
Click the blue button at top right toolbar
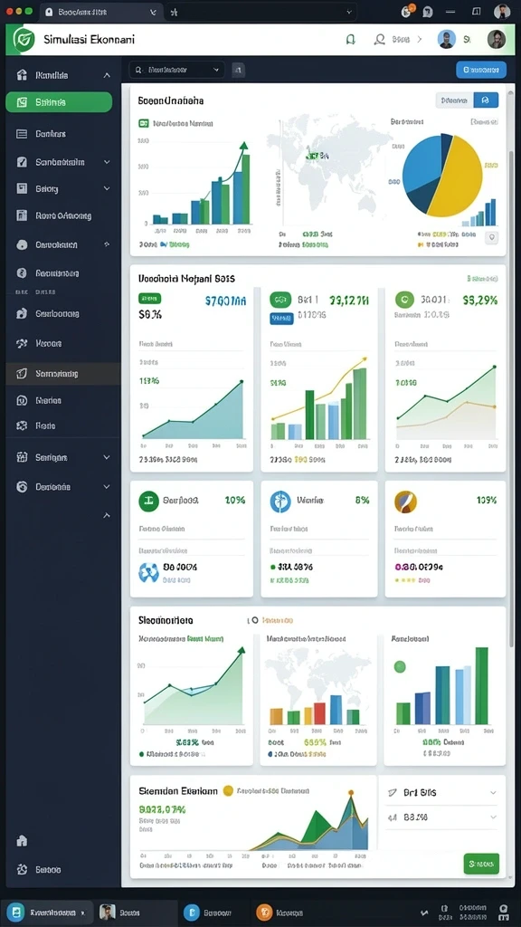coord(481,70)
